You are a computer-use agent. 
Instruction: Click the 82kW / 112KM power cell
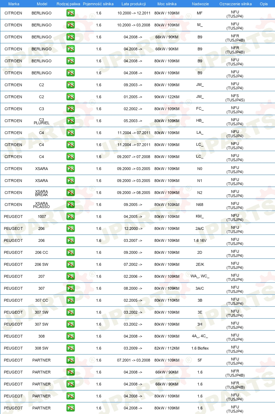(167, 348)
